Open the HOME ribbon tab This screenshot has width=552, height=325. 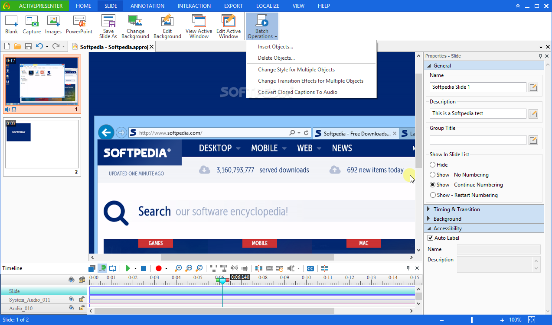83,6
